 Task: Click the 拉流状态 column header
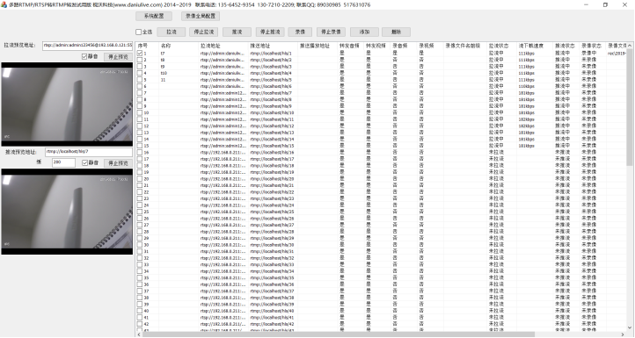501,46
